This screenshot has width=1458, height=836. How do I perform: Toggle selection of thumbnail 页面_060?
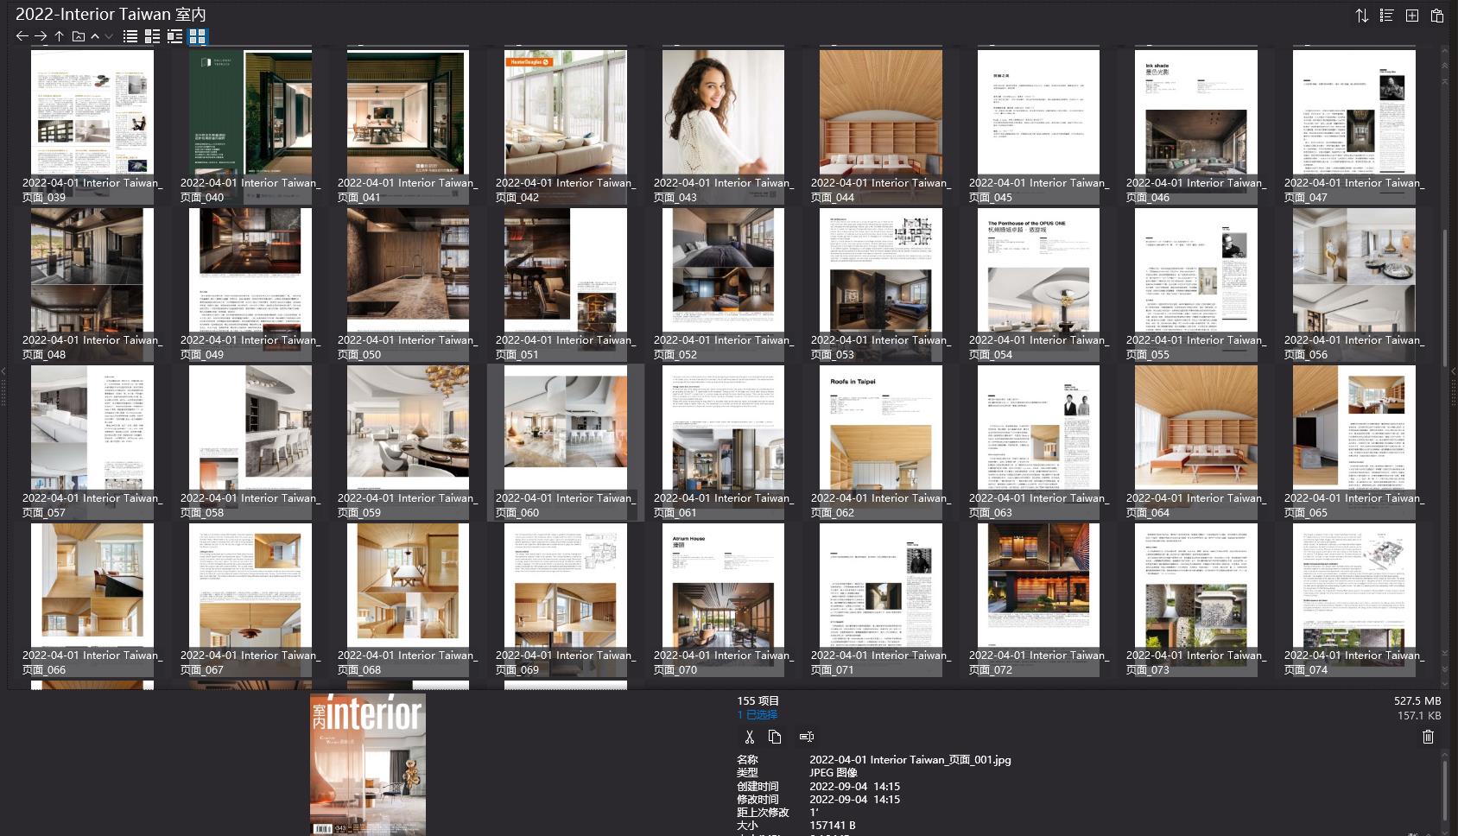click(x=564, y=423)
